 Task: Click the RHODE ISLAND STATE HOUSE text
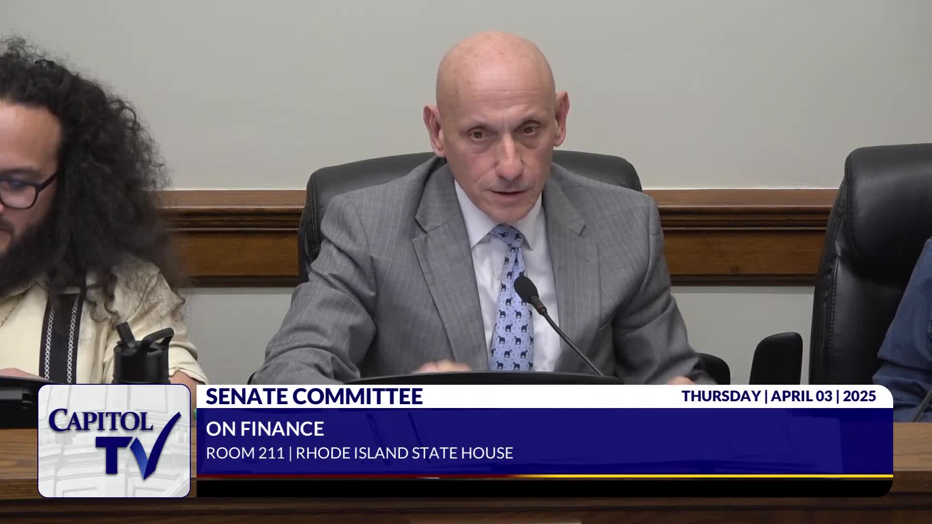(x=404, y=453)
